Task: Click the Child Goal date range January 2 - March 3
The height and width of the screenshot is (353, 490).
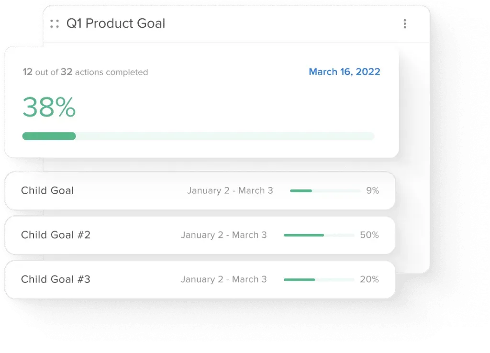Action: pyautogui.click(x=230, y=190)
